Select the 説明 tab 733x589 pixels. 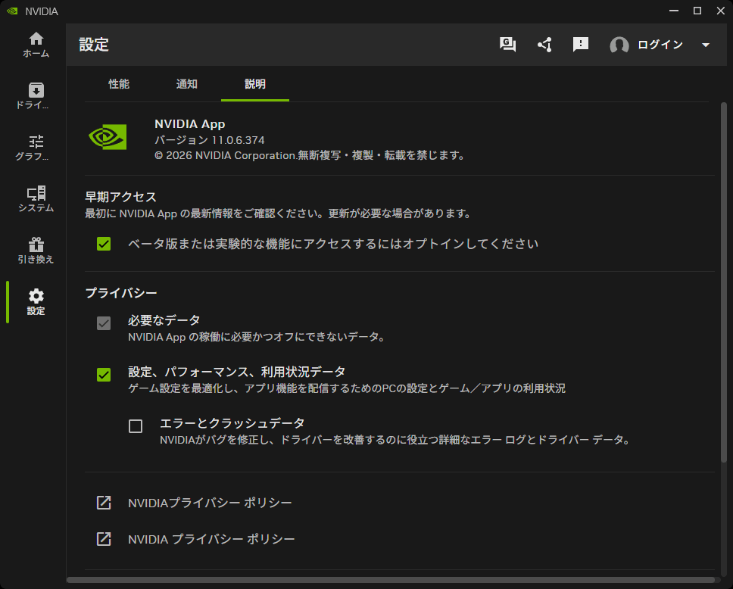pos(255,84)
